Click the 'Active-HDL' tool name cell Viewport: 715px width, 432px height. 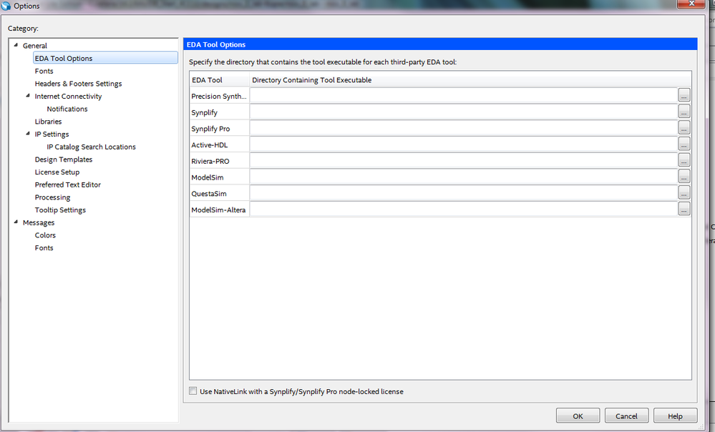[x=219, y=145]
